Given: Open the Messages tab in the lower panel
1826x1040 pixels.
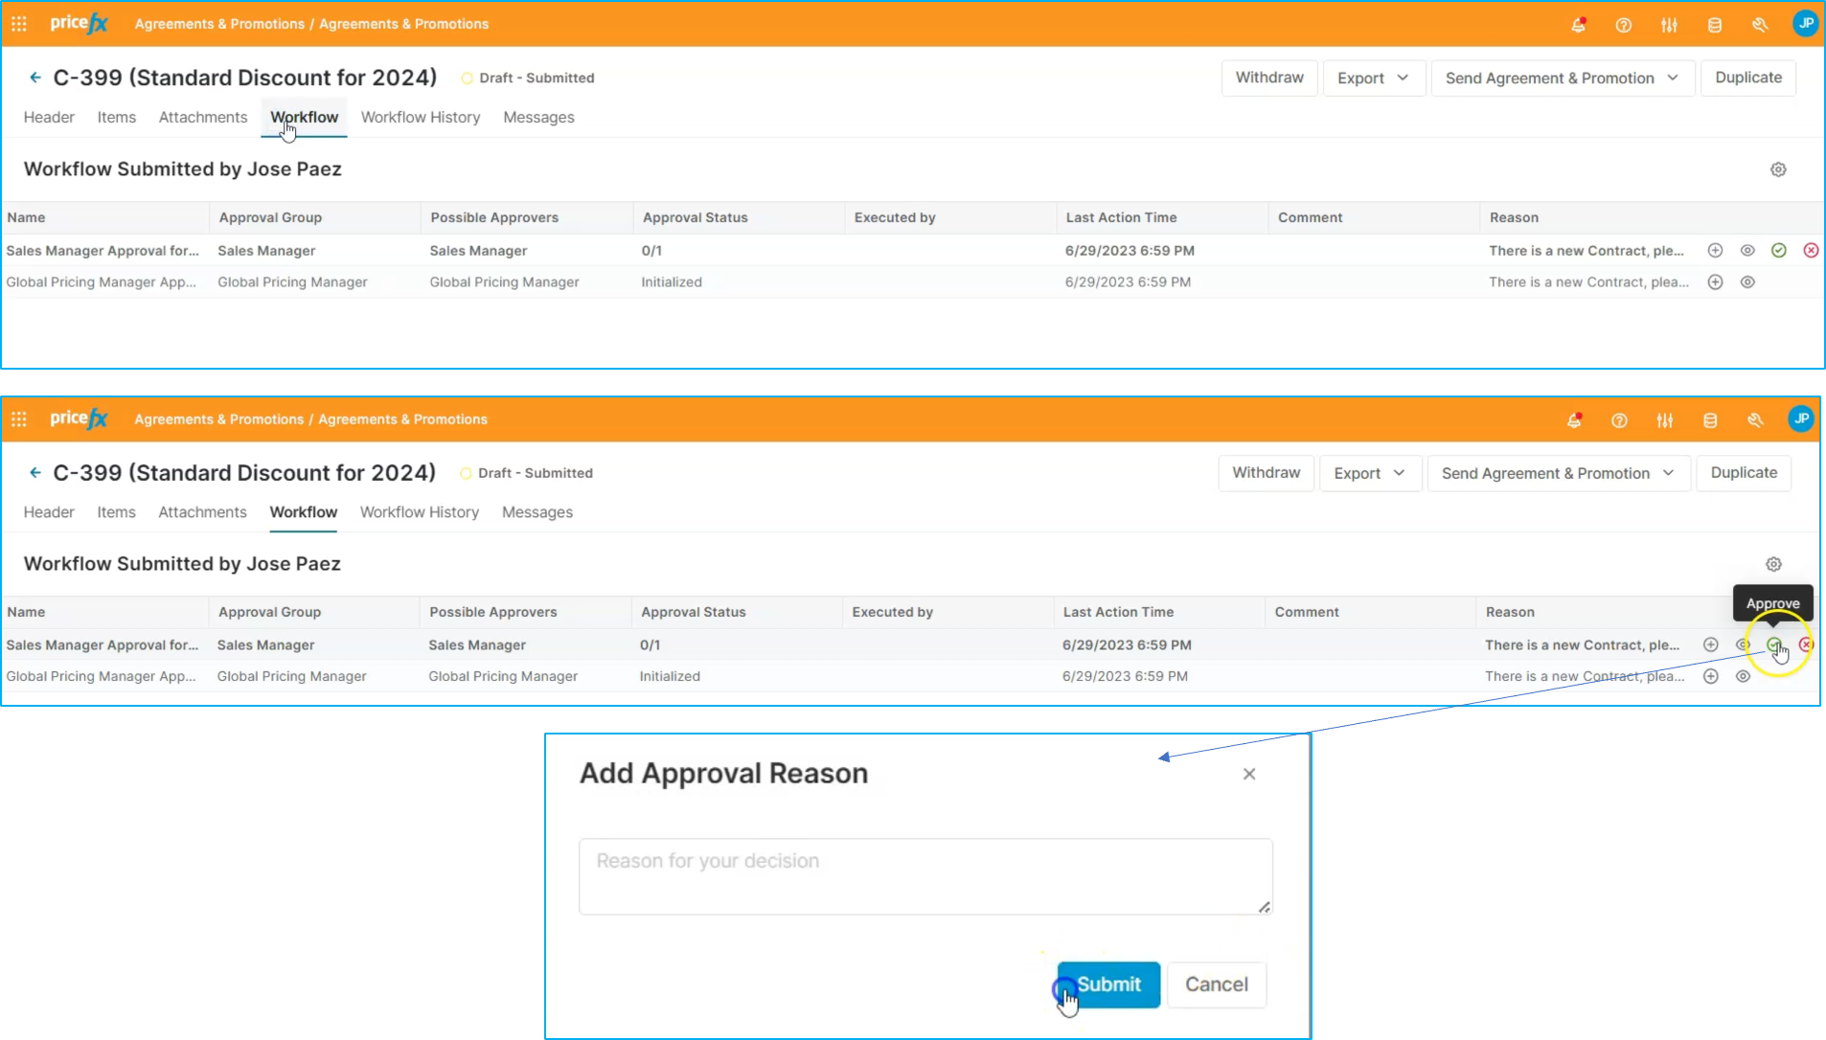Looking at the screenshot, I should click(536, 513).
